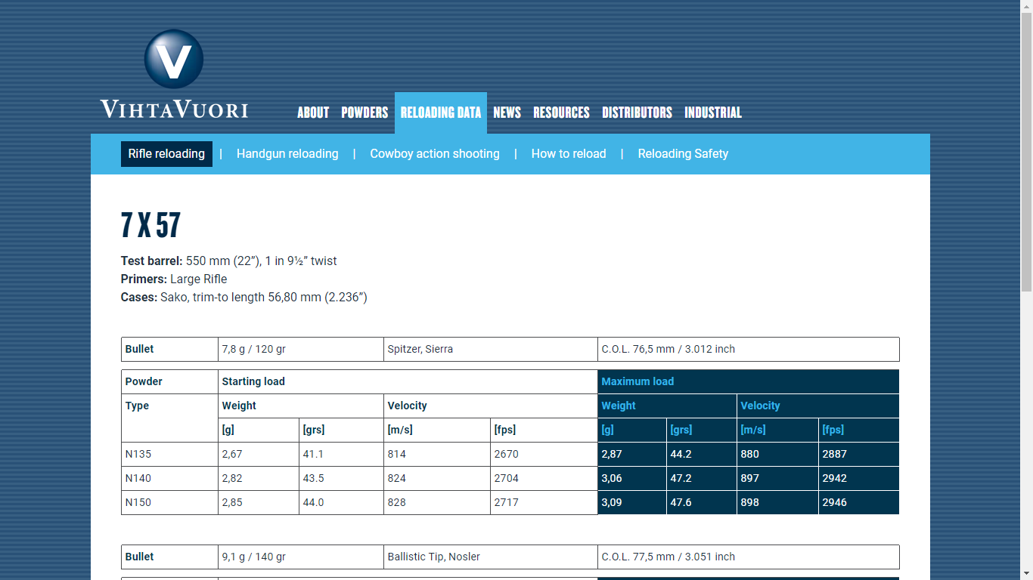The width and height of the screenshot is (1033, 580).
Task: Click N135 starting velocity 814 m/s
Action: (437, 455)
